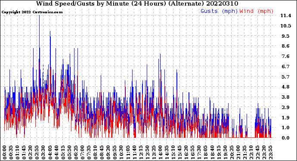Click the 01:45 time axis label
Screen dimensions: 297x161
tap(24, 152)
